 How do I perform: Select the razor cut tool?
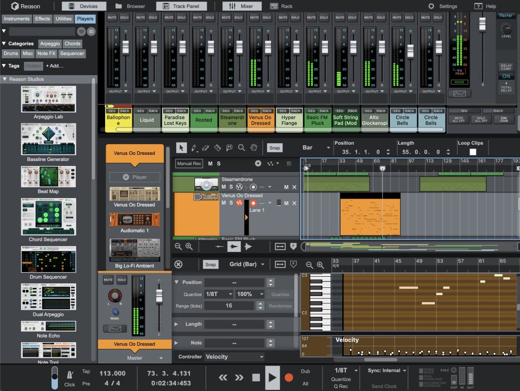point(217,148)
